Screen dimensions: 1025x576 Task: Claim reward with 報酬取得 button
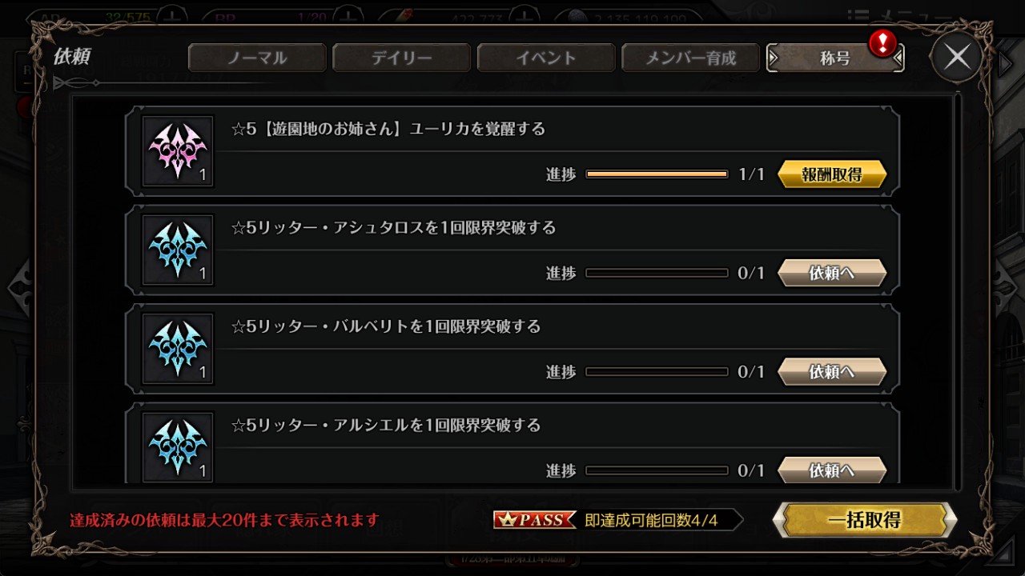click(x=832, y=174)
